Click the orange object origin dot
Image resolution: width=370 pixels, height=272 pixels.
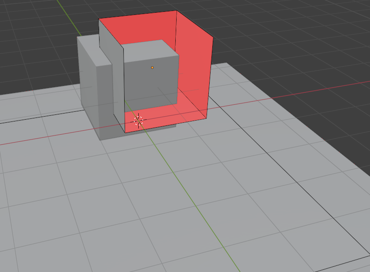click(152, 67)
